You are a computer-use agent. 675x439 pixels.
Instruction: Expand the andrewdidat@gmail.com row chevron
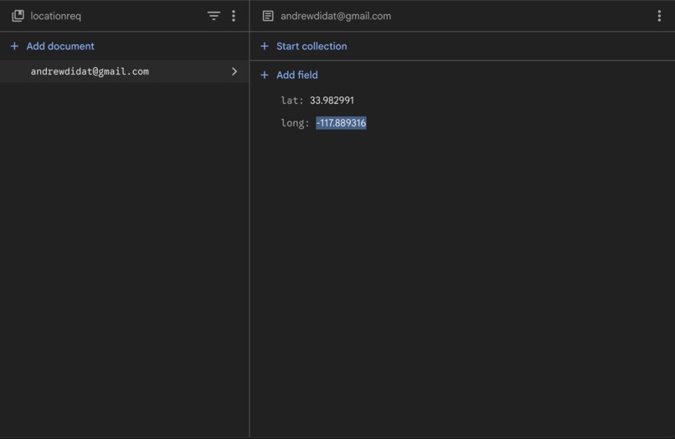[x=234, y=71]
